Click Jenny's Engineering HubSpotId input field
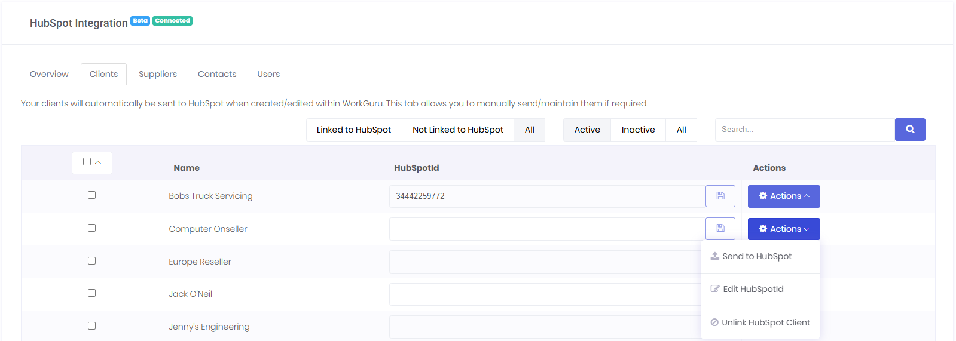 545,327
